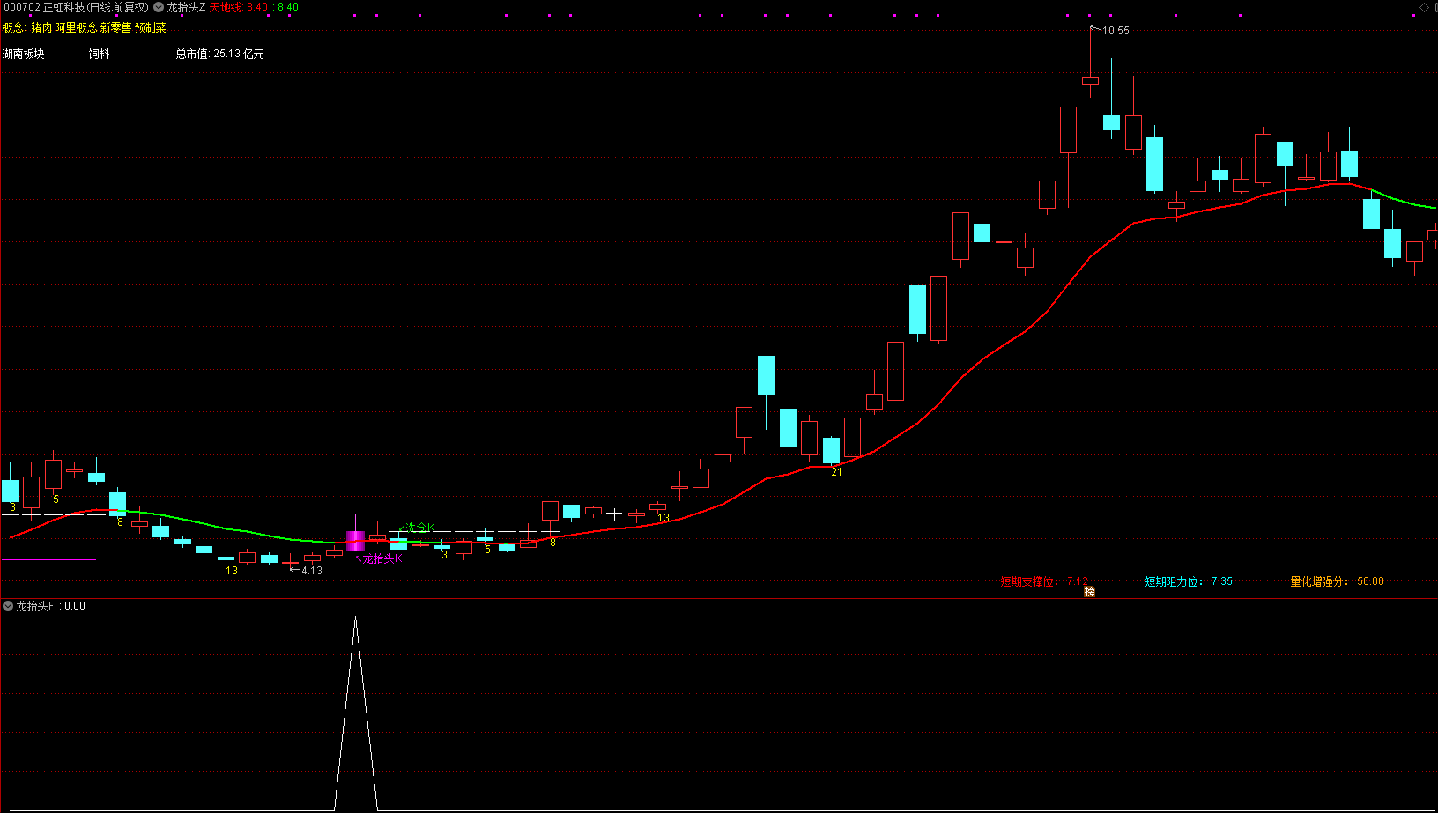Image resolution: width=1438 pixels, height=813 pixels.
Task: Click the magenta 龙抬头K label text
Action: [x=382, y=558]
